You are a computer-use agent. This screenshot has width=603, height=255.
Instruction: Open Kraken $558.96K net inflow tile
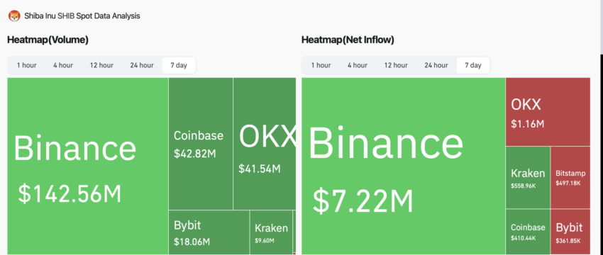[x=528, y=177]
